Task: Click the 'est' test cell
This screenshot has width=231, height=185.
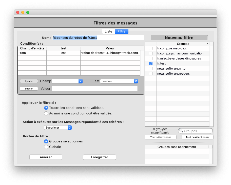Action: click(63, 53)
